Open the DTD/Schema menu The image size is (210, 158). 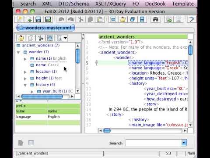coord(73,4)
